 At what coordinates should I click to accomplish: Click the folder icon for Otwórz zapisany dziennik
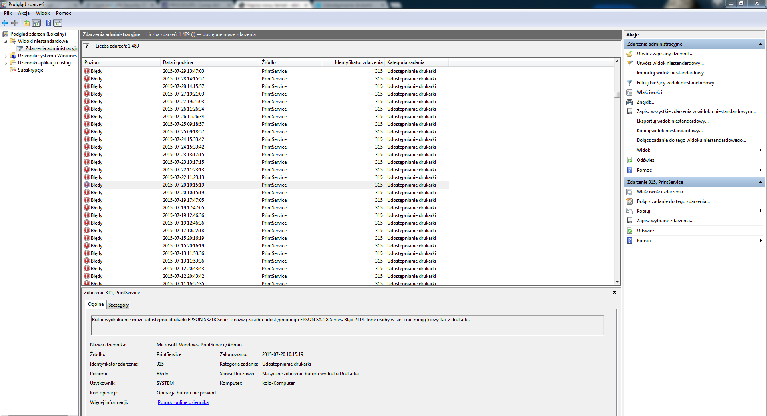click(x=630, y=54)
